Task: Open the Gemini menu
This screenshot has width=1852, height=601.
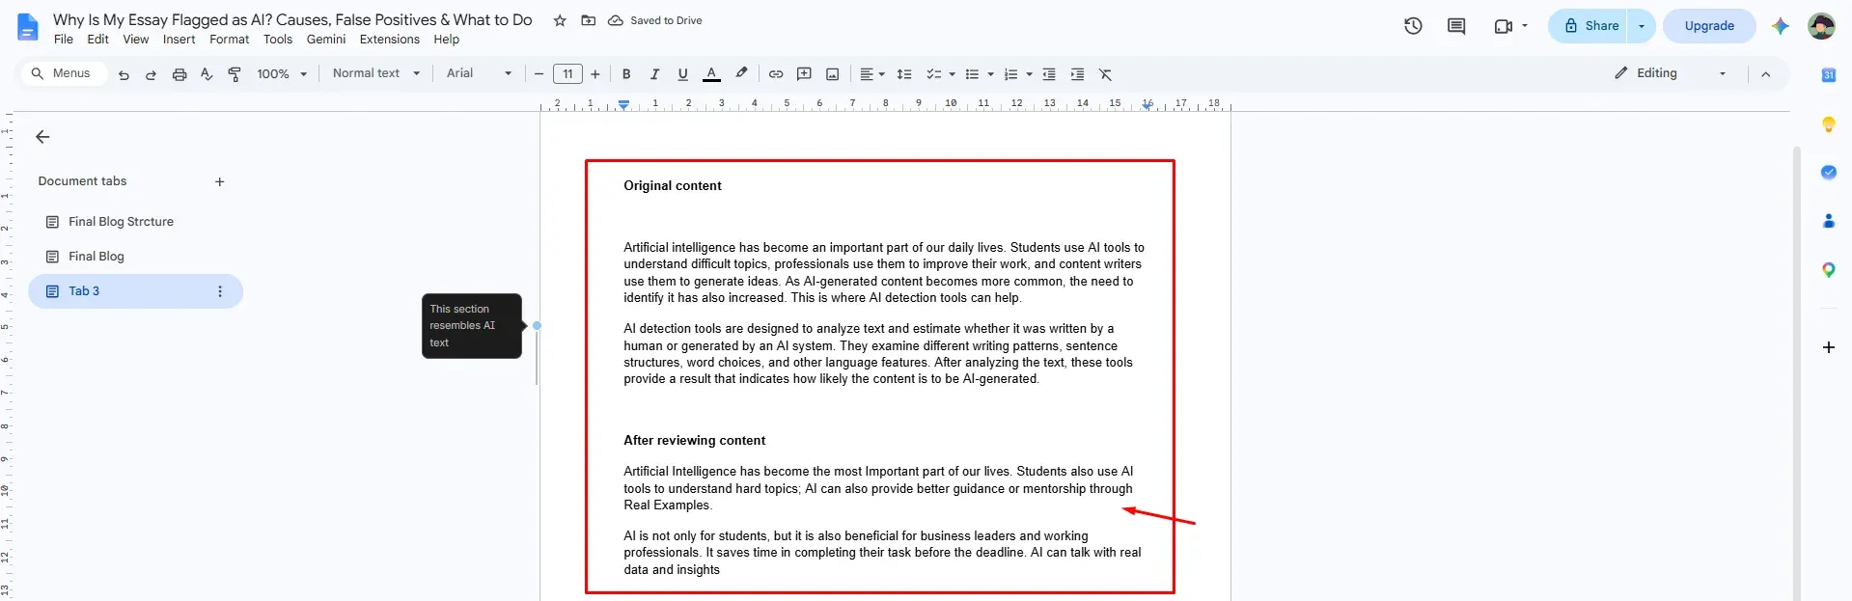Action: click(326, 40)
